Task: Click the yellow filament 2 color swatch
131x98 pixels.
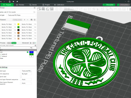Action: point(18,24)
